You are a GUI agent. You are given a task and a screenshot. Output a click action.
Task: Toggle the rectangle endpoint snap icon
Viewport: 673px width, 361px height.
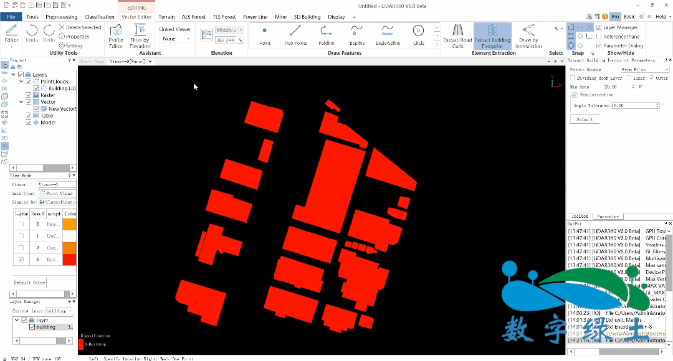click(x=571, y=27)
